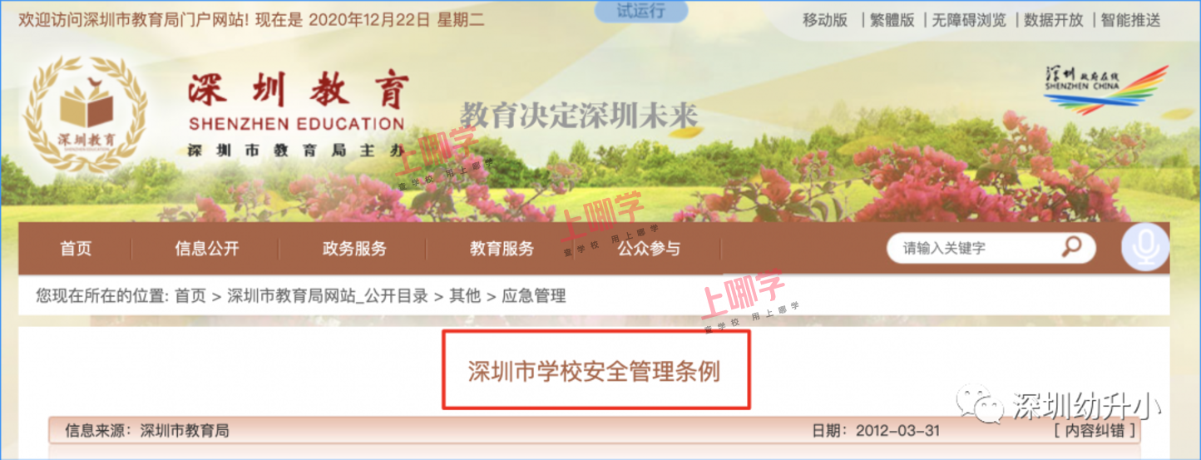Open 智能推送 smart push link

(1131, 20)
